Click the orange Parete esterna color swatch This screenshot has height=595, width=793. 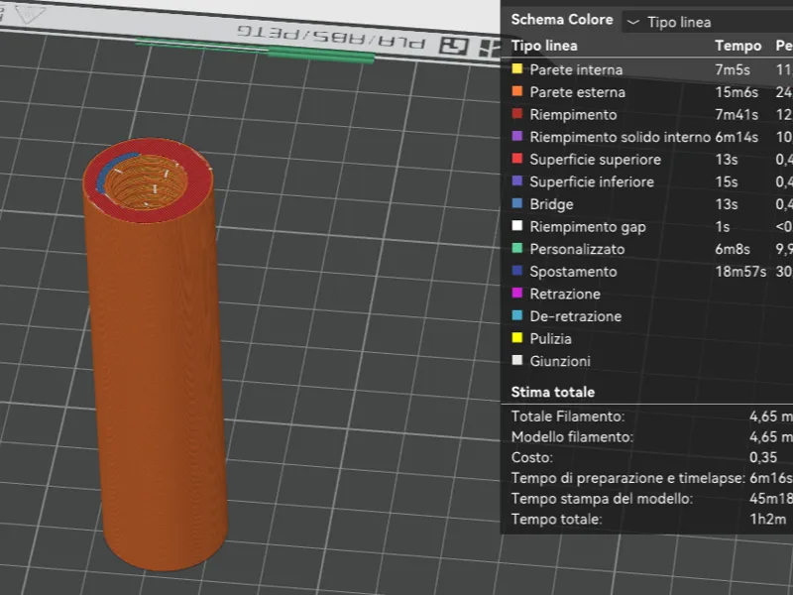(516, 91)
